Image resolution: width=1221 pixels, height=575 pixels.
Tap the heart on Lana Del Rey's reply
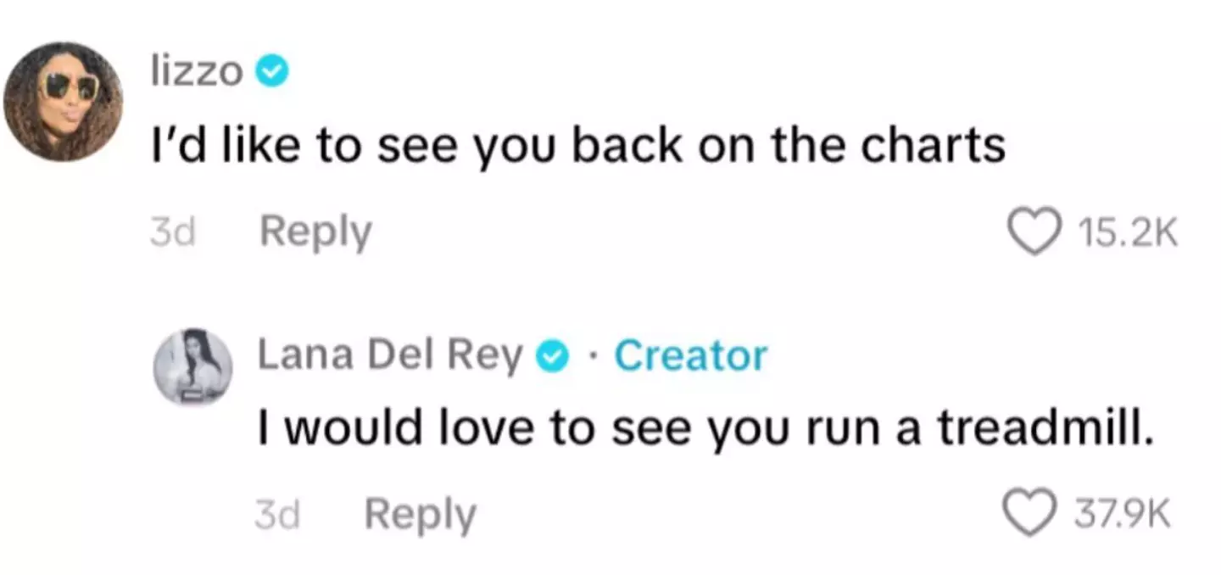[1028, 515]
